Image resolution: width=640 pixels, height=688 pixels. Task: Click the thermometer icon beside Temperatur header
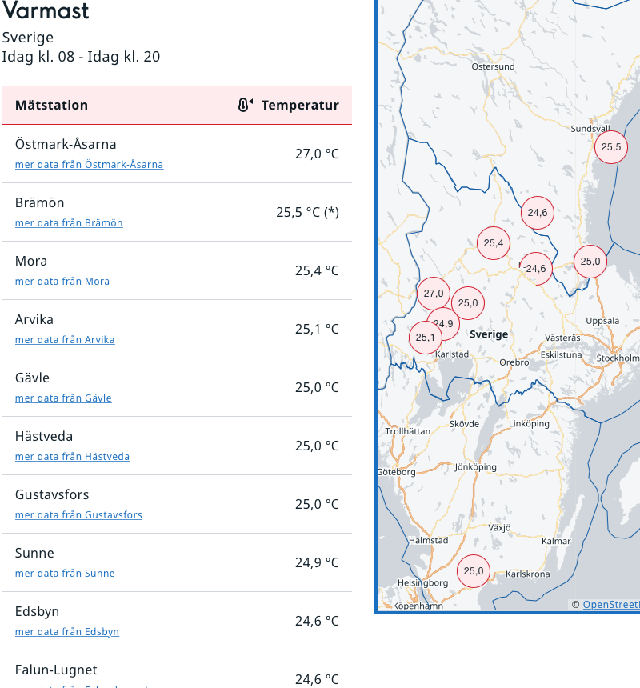246,105
